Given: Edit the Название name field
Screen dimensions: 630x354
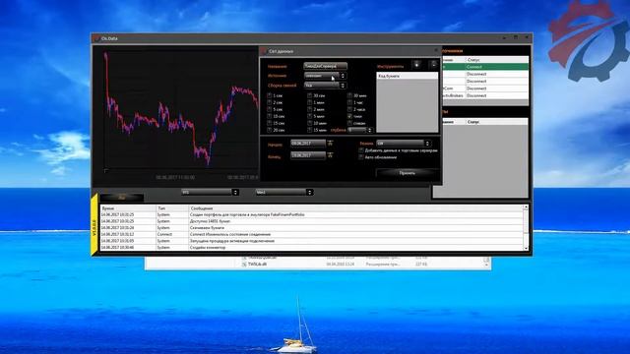Looking at the screenshot, I should pos(326,66).
